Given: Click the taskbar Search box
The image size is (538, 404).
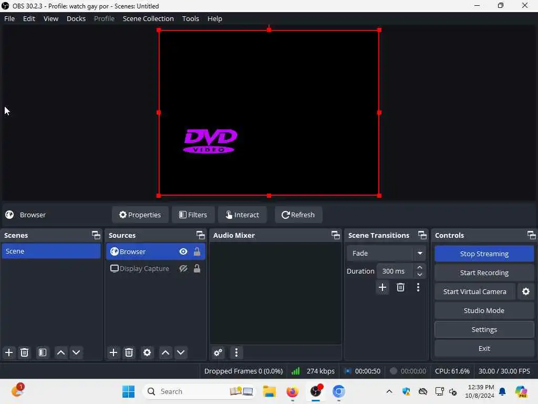Looking at the screenshot, I should (x=199, y=391).
